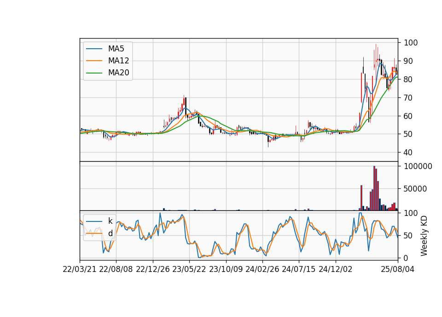The width and height of the screenshot is (442, 317).
Task: Click the 22/03/21 date tick label
Action: [80, 269]
